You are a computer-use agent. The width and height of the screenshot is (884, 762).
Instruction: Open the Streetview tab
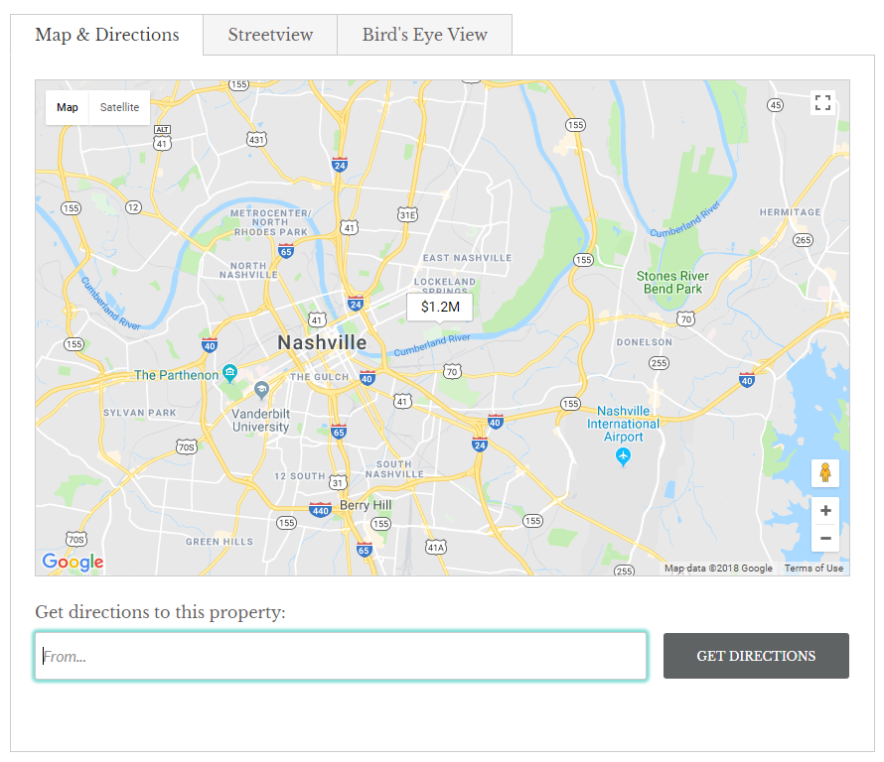pyautogui.click(x=270, y=35)
